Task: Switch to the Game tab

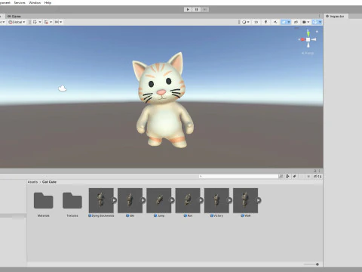Action: 14,16
